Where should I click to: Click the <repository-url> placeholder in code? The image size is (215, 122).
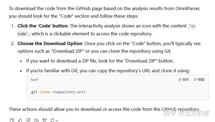[69, 92]
